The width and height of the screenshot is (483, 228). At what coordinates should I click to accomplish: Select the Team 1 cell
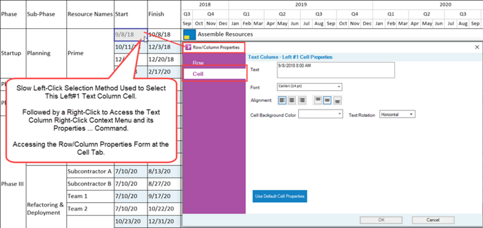(90, 196)
